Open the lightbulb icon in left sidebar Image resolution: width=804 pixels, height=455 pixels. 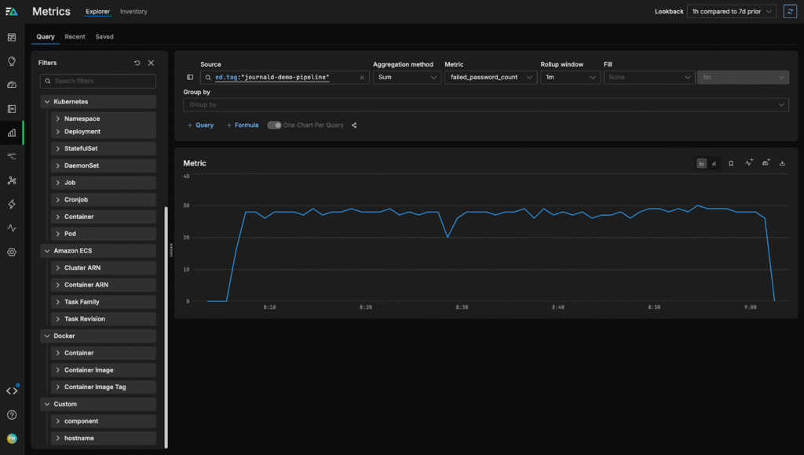pyautogui.click(x=12, y=61)
